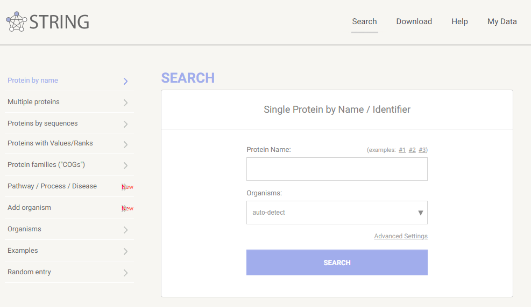531x307 pixels.
Task: Select Random entry in the sidebar
Action: coord(29,272)
